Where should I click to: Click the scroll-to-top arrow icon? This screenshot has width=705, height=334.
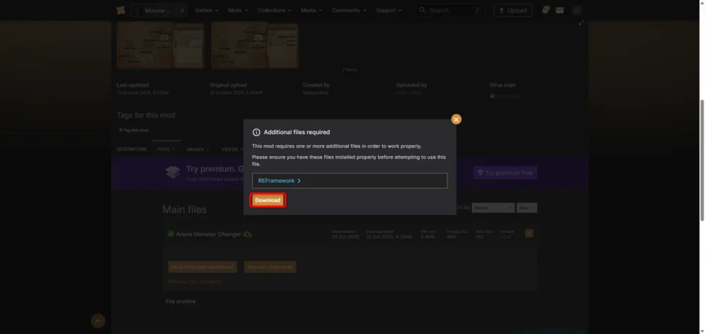[98, 320]
